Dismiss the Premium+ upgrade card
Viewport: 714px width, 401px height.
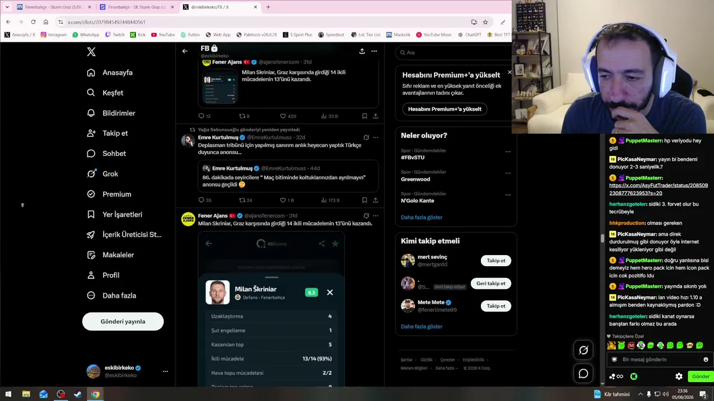tap(509, 72)
